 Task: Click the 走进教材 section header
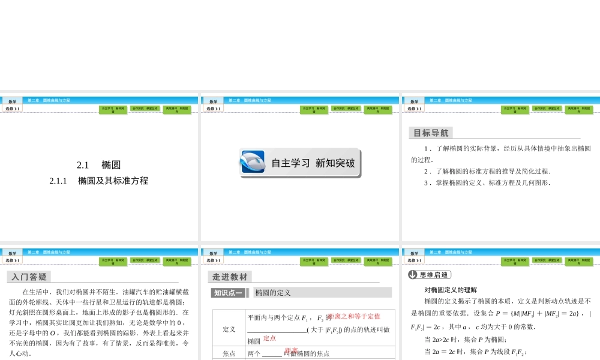point(229,277)
